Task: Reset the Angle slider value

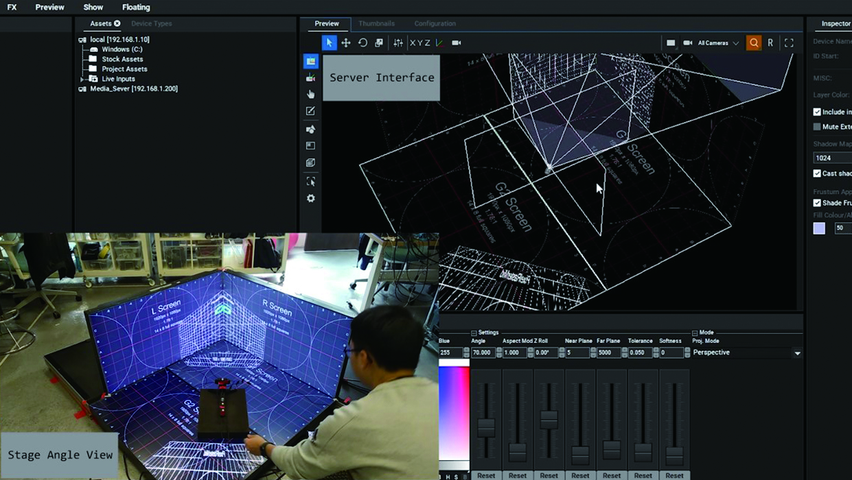Action: pos(486,475)
